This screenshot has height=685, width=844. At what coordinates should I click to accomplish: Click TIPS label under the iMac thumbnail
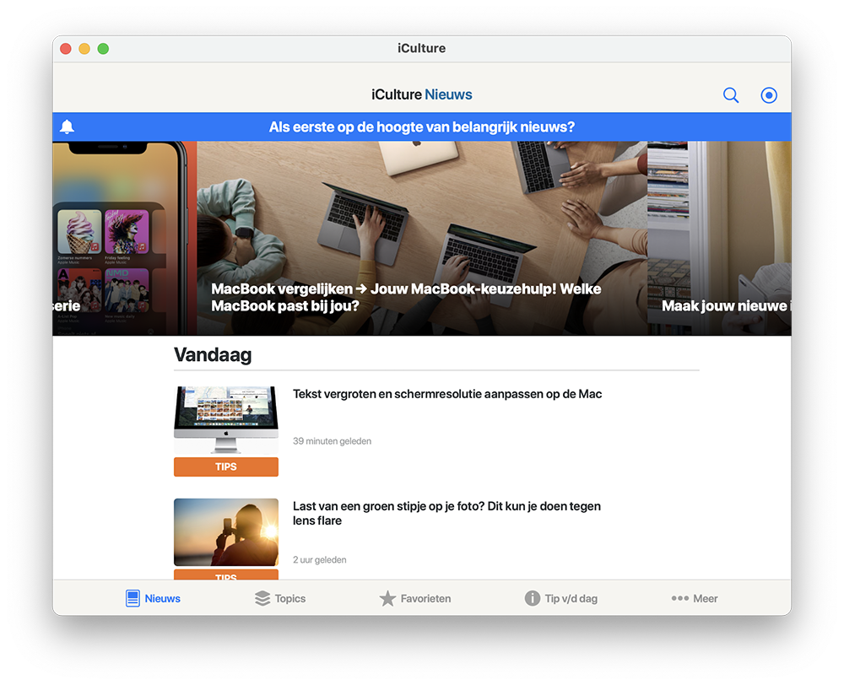226,467
